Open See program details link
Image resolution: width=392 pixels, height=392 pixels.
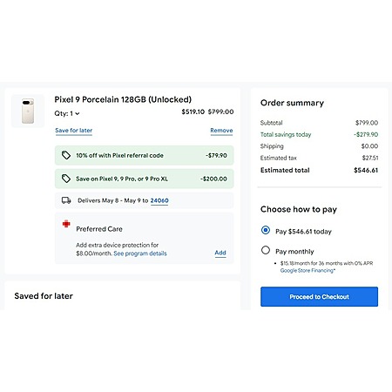(x=140, y=253)
